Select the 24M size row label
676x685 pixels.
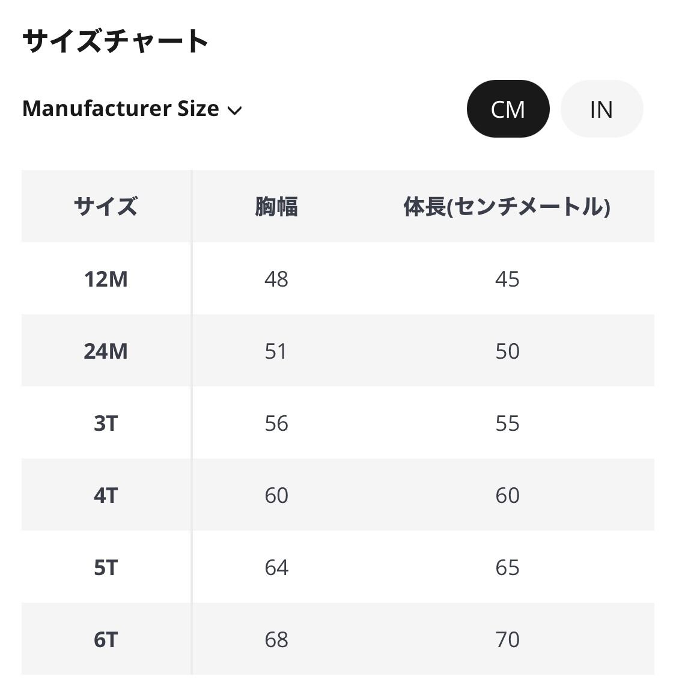point(106,351)
